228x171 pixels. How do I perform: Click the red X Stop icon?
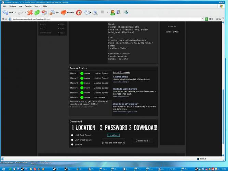pos(30,13)
